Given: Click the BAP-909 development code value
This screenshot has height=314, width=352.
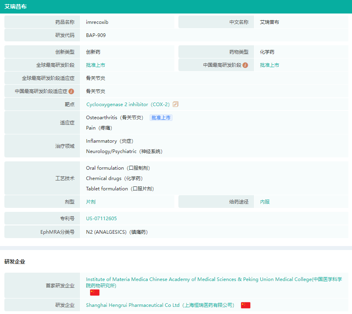Looking at the screenshot, I should 96,35.
